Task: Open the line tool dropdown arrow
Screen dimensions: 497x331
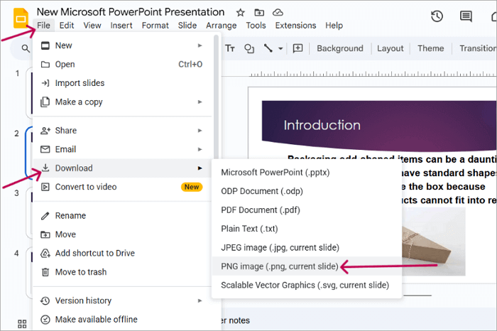Action: pos(280,48)
